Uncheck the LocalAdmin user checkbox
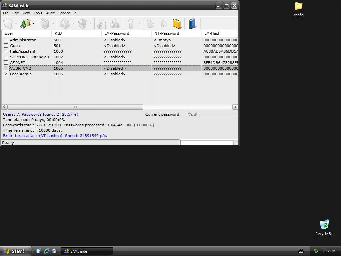The width and height of the screenshot is (341, 256). coord(6,74)
